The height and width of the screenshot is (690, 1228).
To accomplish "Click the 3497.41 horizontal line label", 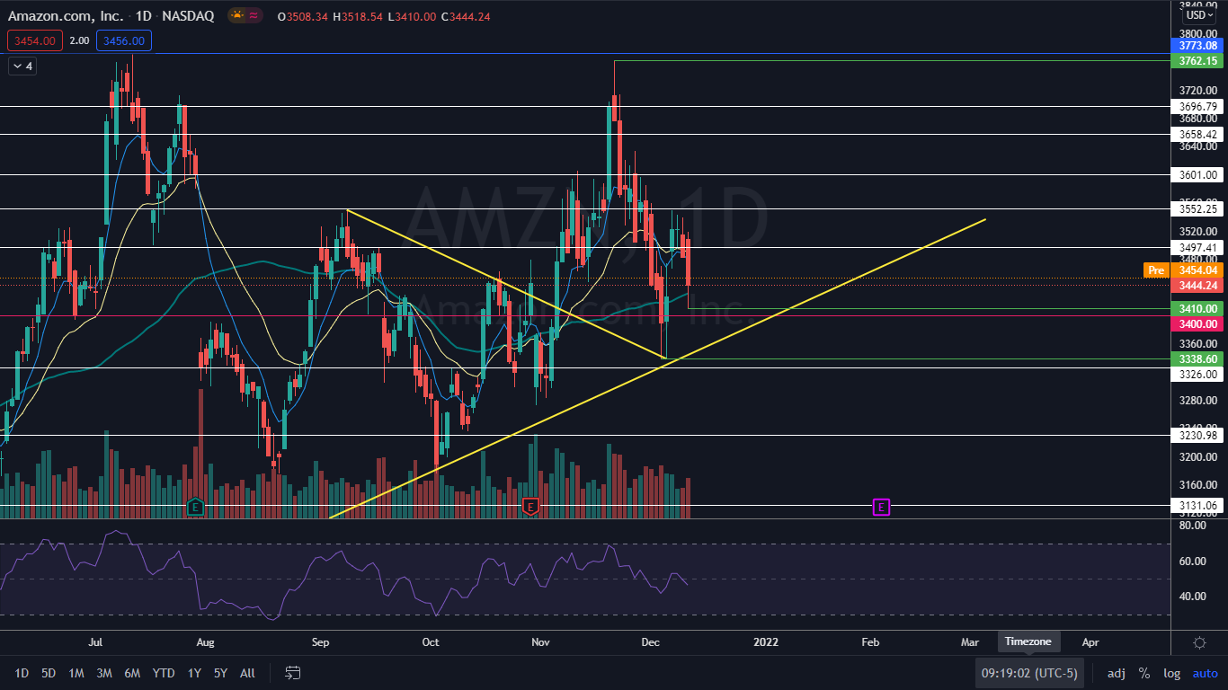I will 1198,247.
